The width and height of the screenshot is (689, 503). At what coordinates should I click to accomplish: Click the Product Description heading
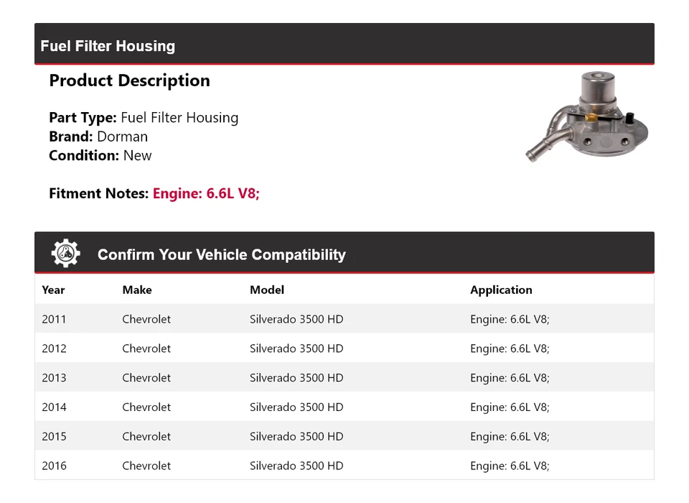(129, 80)
